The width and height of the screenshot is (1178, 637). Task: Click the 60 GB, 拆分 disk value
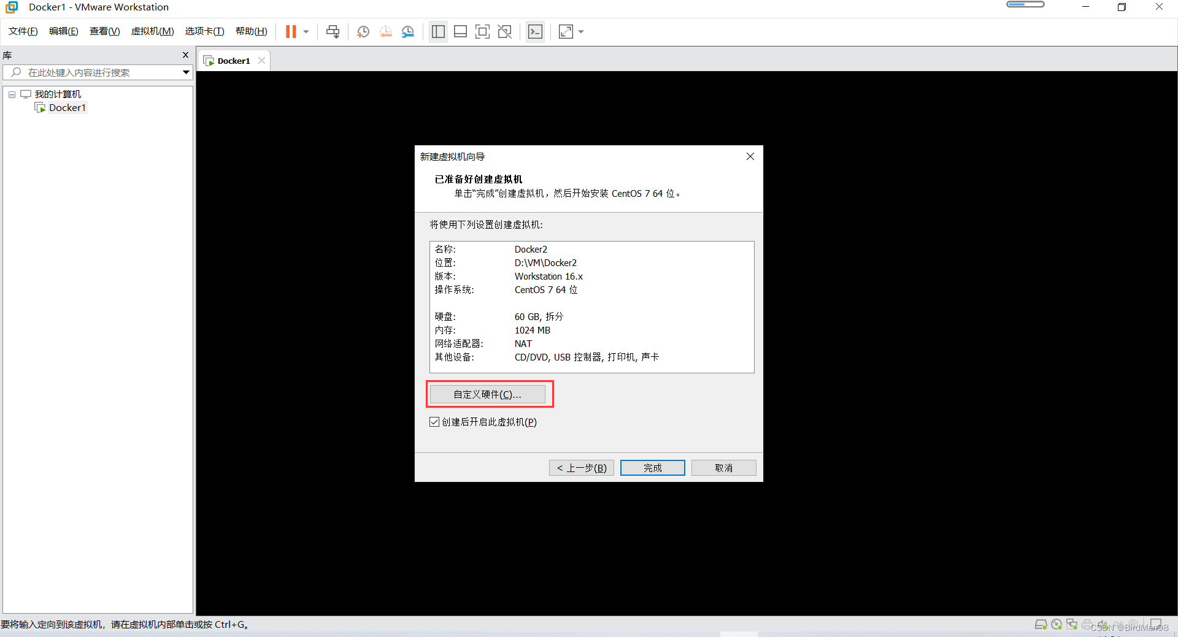(539, 317)
